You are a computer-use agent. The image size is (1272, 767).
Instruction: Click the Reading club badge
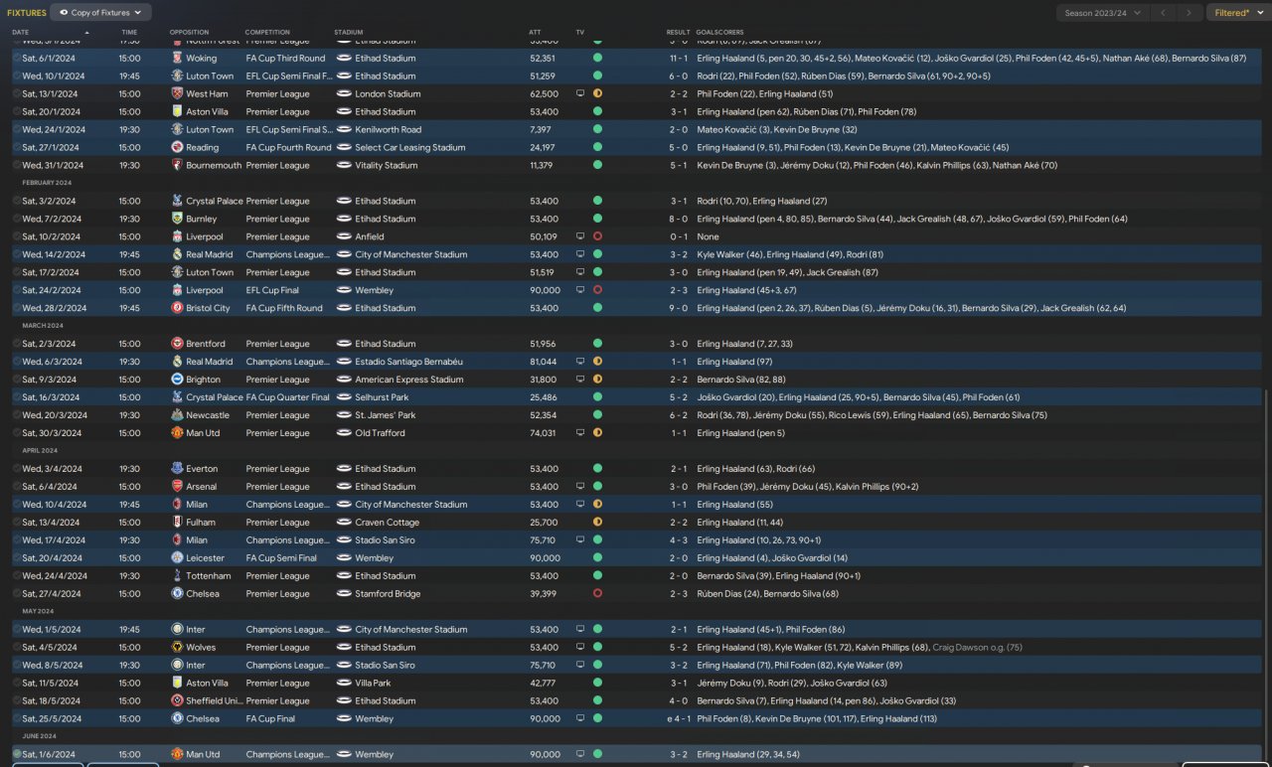point(177,148)
